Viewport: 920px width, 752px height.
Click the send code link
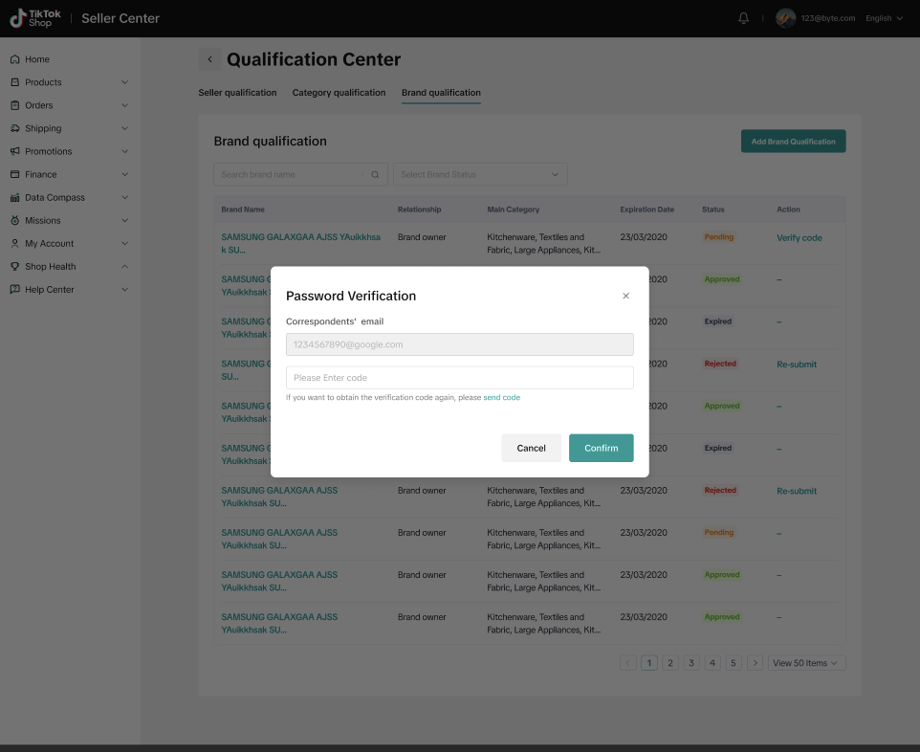[x=502, y=397]
